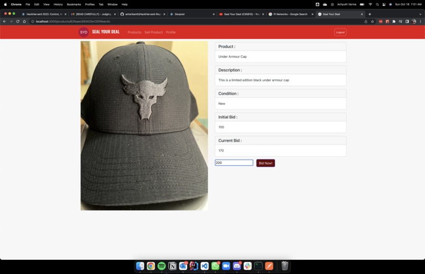425x274 pixels.
Task: Open Discord from the dock
Action: pos(237,266)
